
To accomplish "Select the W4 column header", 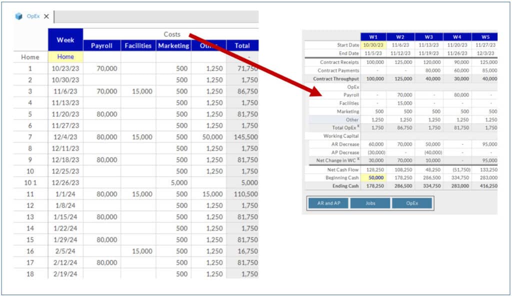I will [457, 37].
